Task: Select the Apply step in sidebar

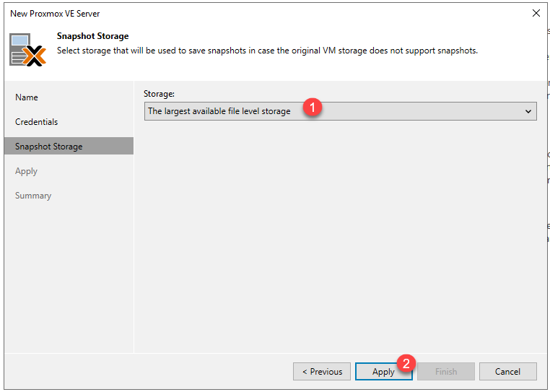Action: point(26,171)
